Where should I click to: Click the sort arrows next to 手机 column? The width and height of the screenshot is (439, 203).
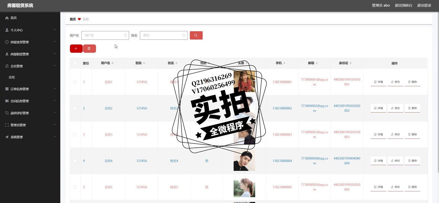(285, 63)
